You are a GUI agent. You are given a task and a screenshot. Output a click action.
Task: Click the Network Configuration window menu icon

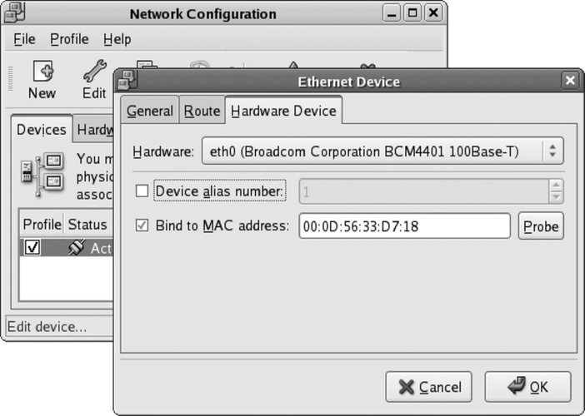[x=14, y=13]
